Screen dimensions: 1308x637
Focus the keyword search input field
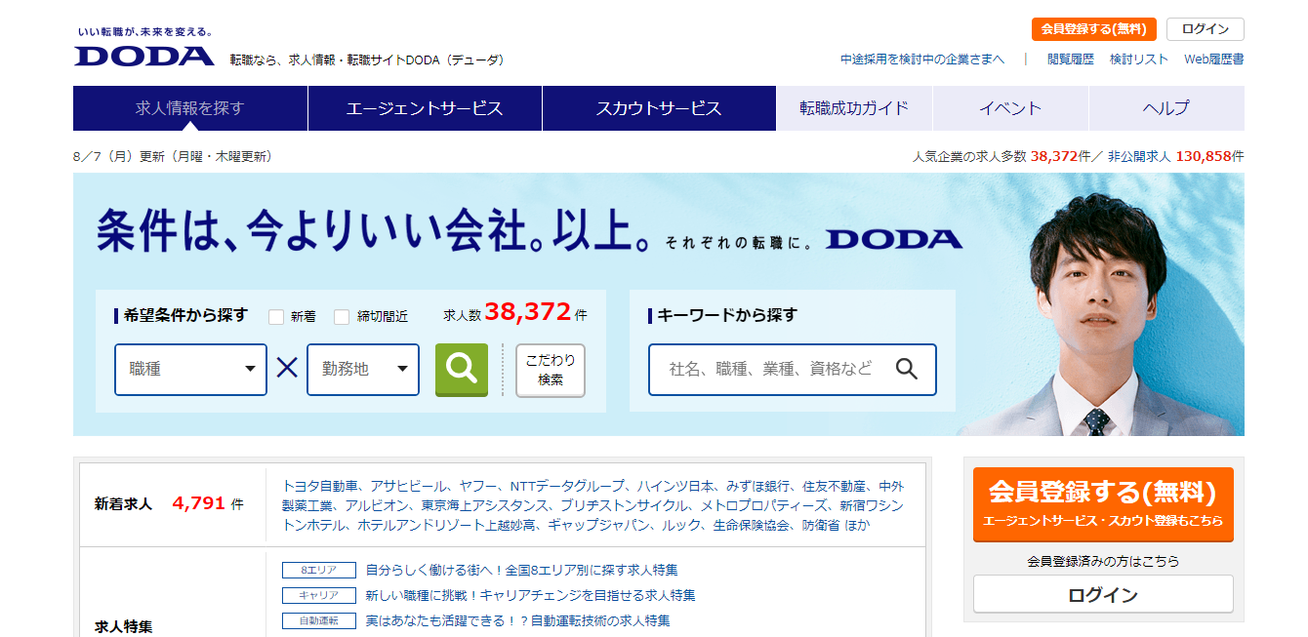point(771,370)
